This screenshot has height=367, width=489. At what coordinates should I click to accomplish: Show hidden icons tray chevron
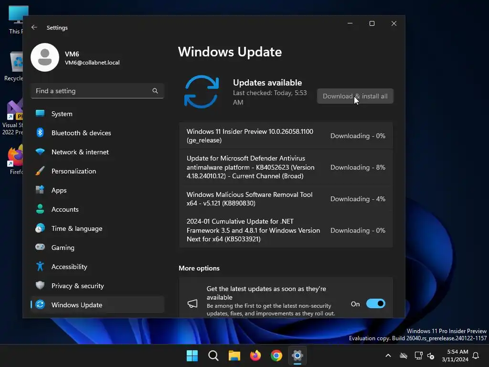pyautogui.click(x=388, y=356)
